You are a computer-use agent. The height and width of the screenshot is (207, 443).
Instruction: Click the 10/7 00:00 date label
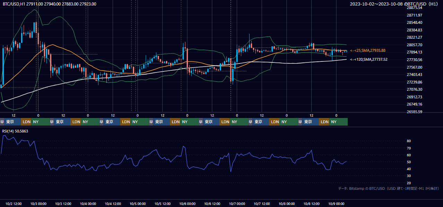click(x=237, y=204)
